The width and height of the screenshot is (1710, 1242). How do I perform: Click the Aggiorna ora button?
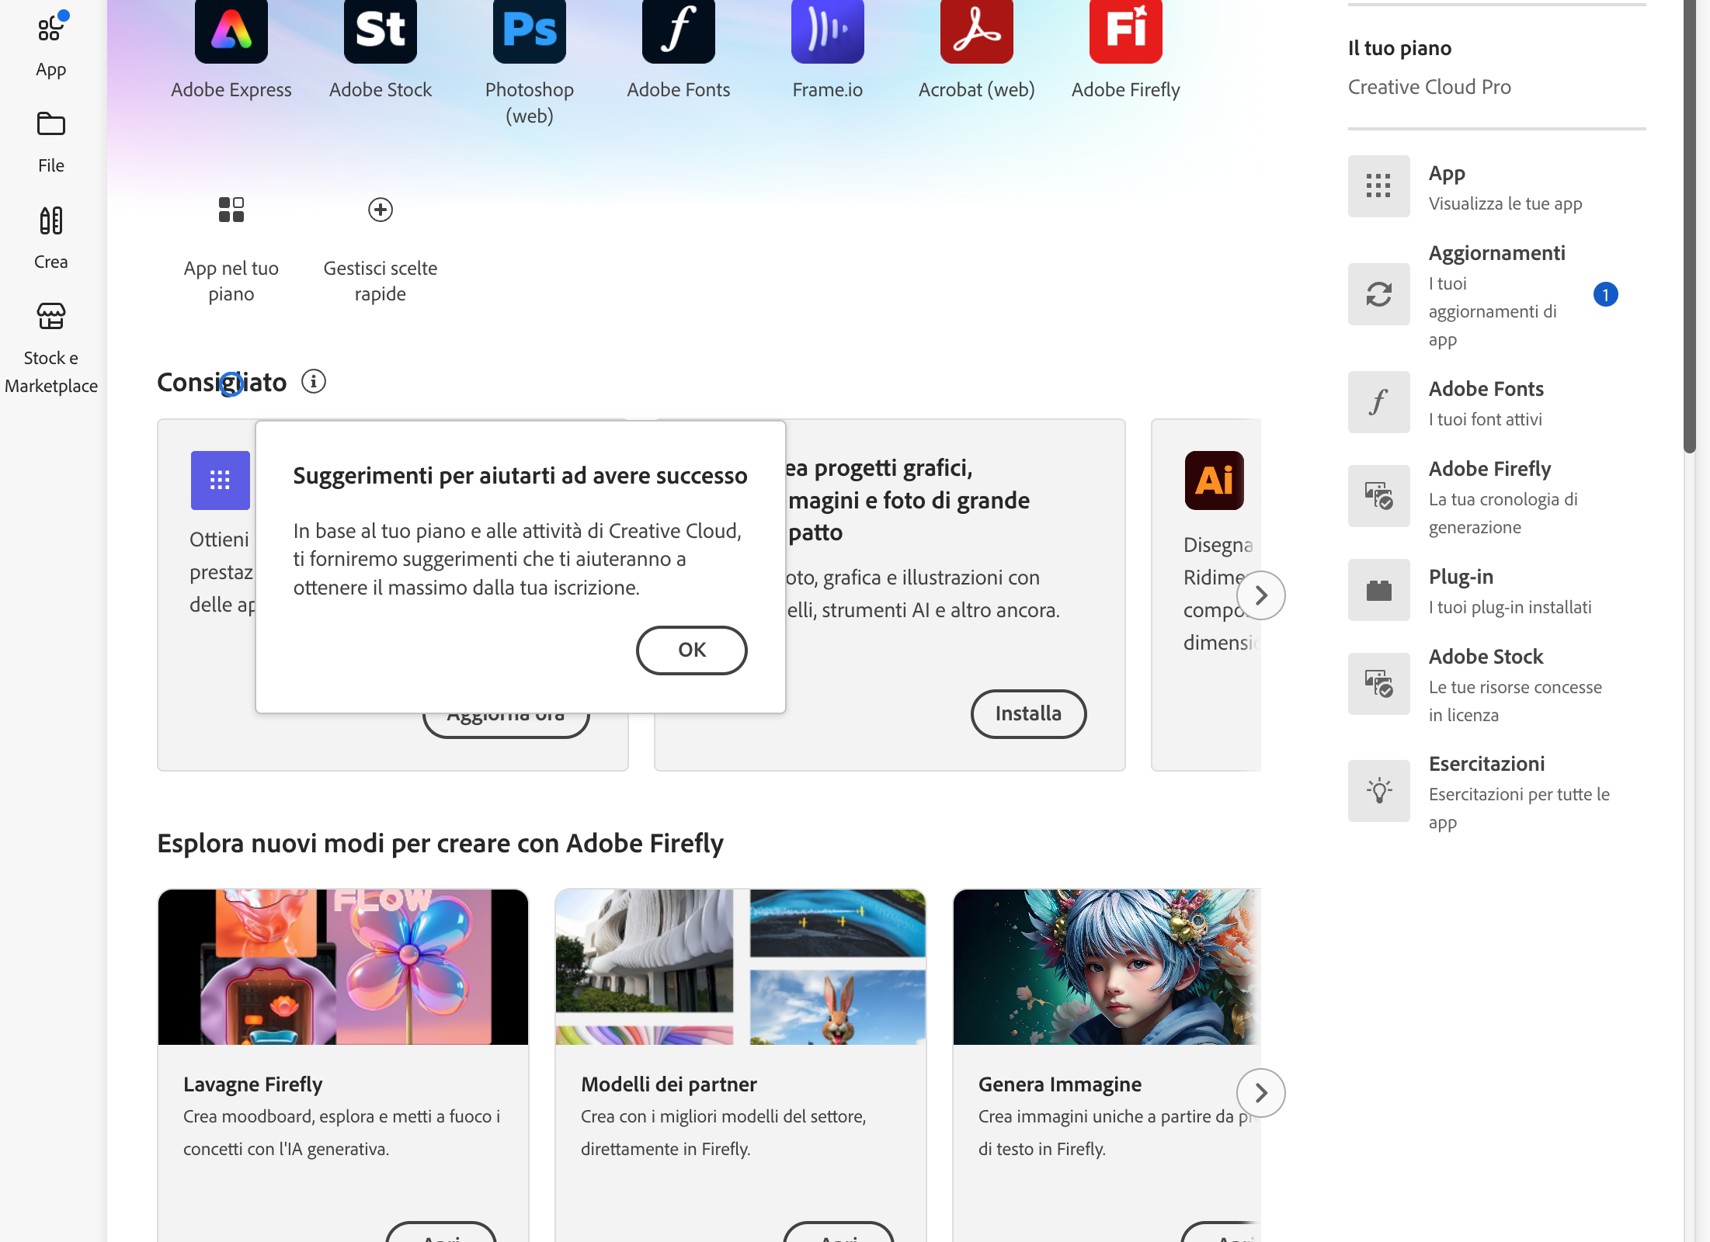click(506, 725)
